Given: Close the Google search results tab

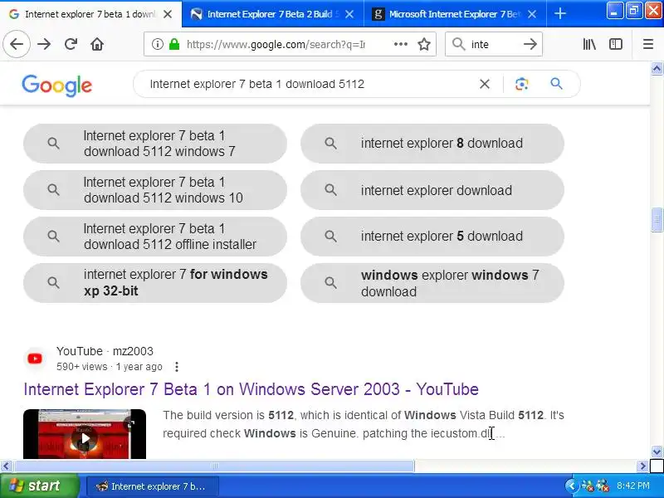Looking at the screenshot, I should (168, 14).
